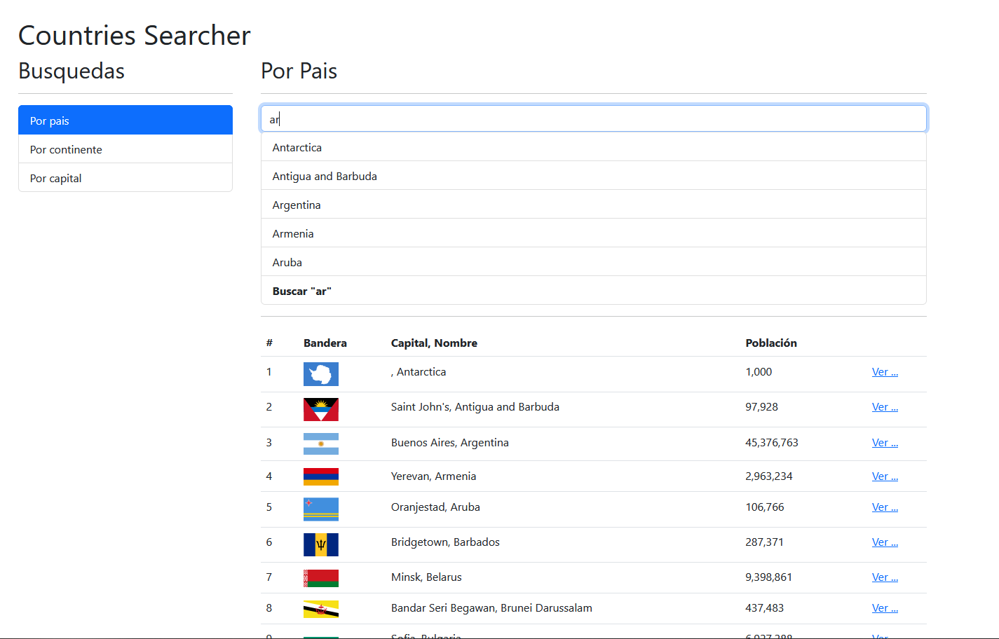Select the Por pais search mode
The image size is (999, 639).
point(125,121)
